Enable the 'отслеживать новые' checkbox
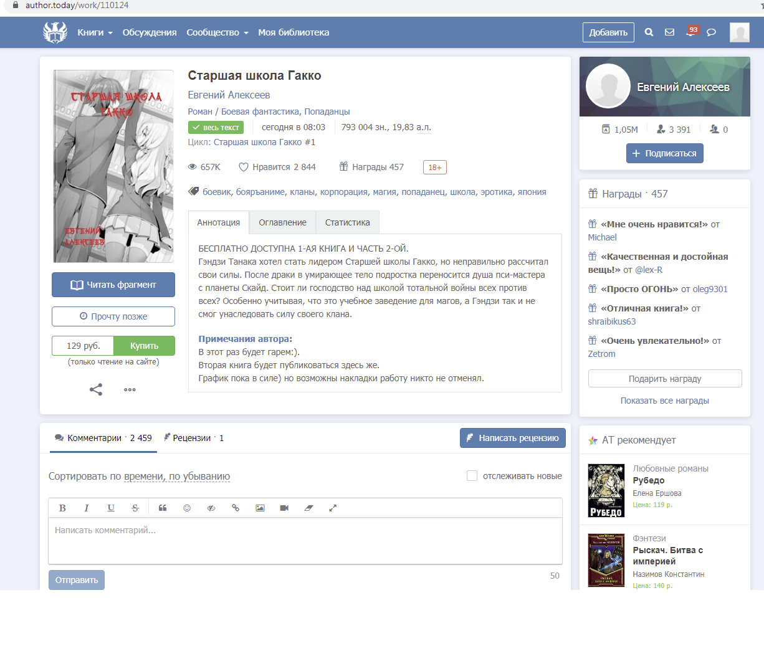This screenshot has width=764, height=646. [472, 476]
